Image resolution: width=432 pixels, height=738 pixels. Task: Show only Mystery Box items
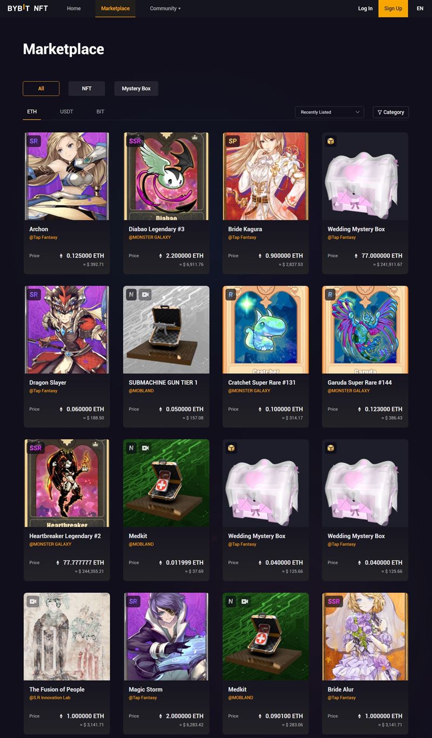[136, 89]
